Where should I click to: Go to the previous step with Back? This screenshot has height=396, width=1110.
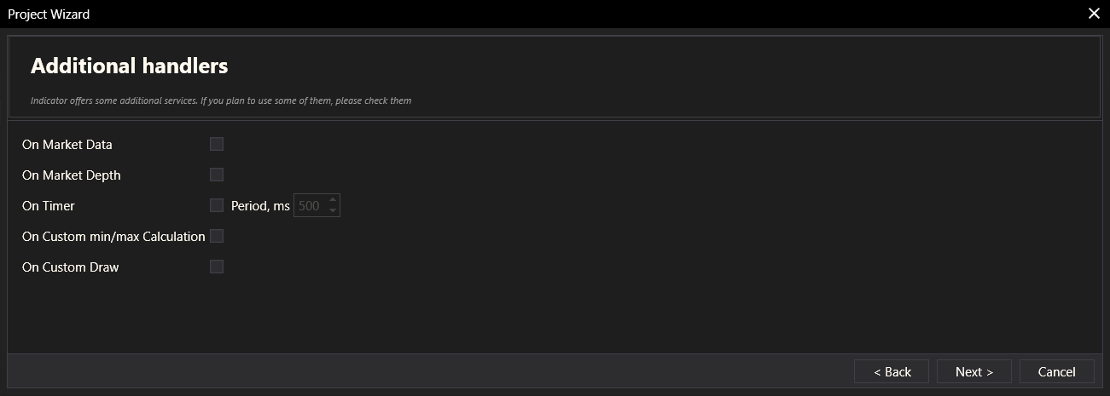pyautogui.click(x=892, y=371)
